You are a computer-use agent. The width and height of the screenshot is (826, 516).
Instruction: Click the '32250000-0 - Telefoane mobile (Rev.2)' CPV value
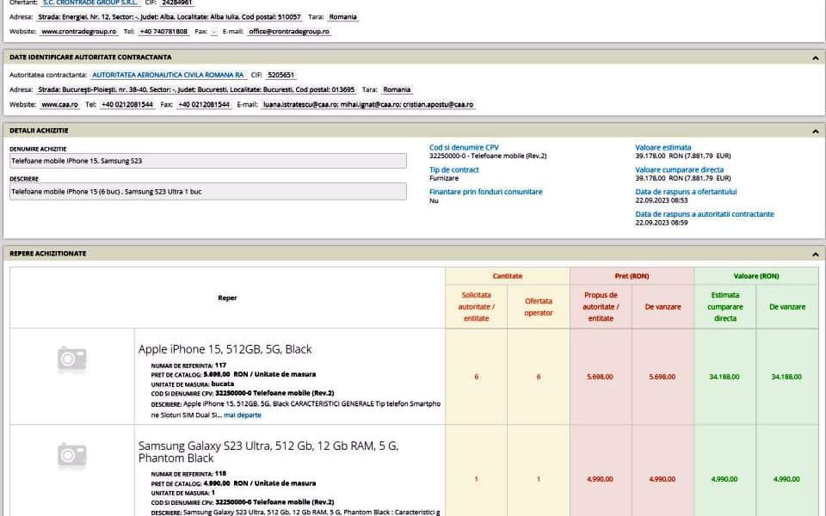coord(488,157)
